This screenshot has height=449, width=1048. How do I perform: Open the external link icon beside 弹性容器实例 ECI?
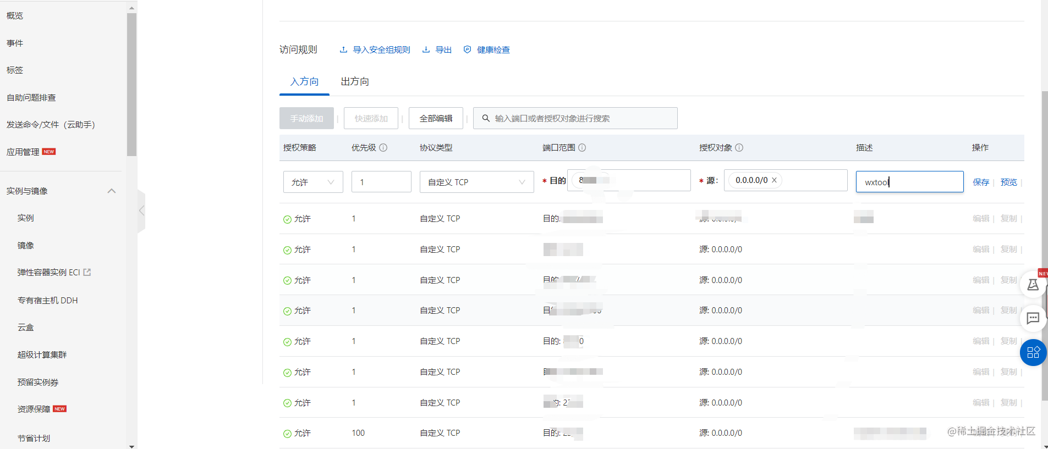tap(87, 272)
